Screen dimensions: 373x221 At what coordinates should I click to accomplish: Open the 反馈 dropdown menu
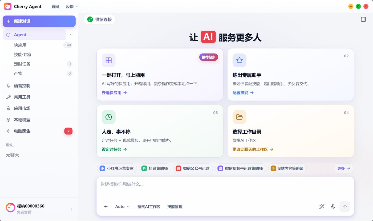[72, 7]
